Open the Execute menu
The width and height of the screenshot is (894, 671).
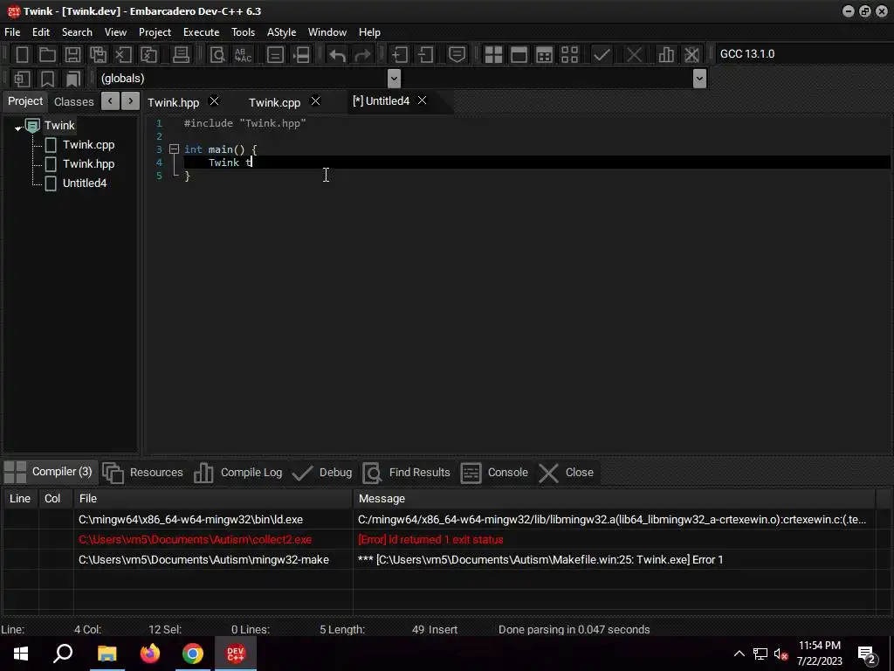coord(201,32)
